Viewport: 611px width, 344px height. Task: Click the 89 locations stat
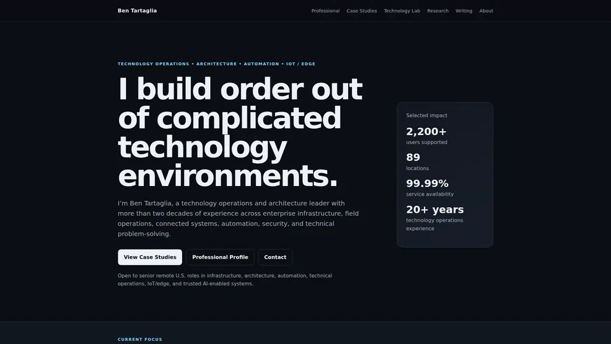tap(418, 162)
